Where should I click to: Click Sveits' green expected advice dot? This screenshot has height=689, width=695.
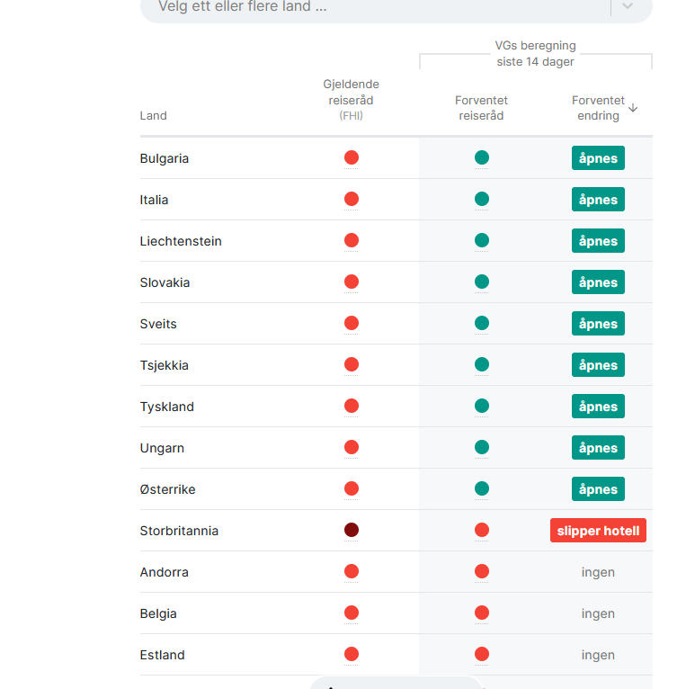(x=482, y=324)
